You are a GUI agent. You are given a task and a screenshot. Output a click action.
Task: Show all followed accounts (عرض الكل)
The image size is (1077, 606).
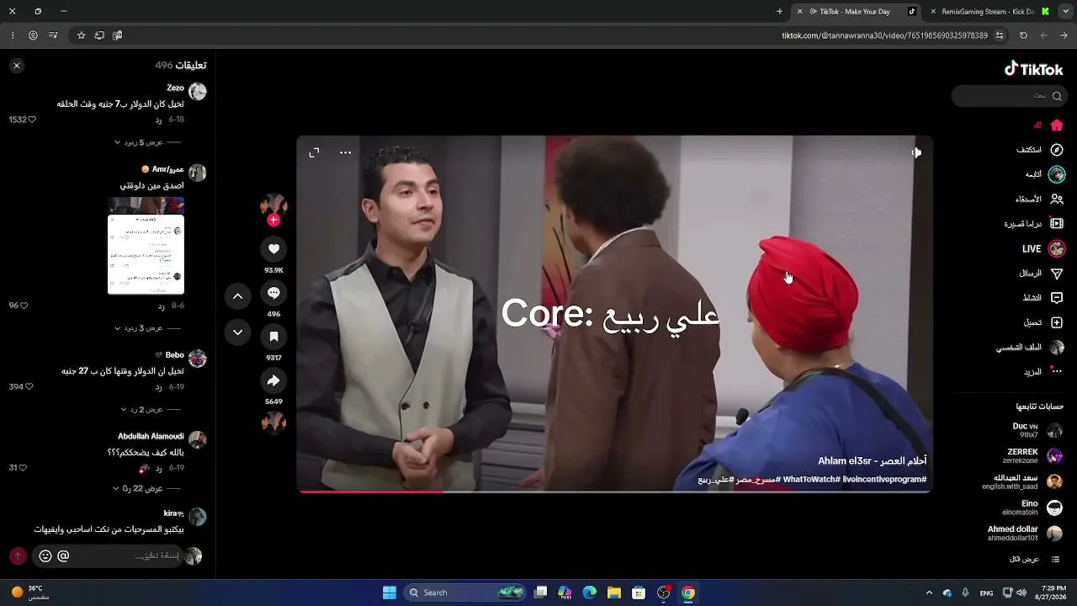(x=1034, y=560)
